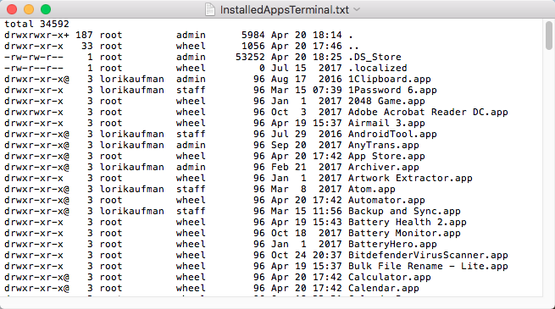Click time '07:39' on 1Password row
The image size is (555, 309).
(327, 90)
